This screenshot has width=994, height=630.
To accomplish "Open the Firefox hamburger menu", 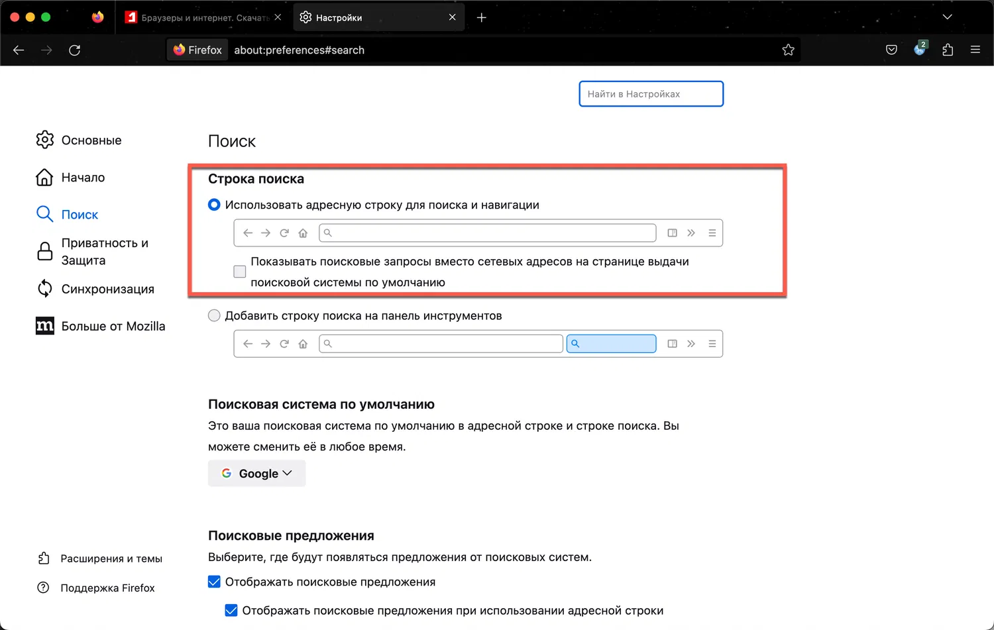I will click(975, 50).
